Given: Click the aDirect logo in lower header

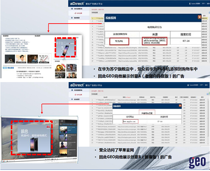Looking at the screenshot, I should [77, 85].
